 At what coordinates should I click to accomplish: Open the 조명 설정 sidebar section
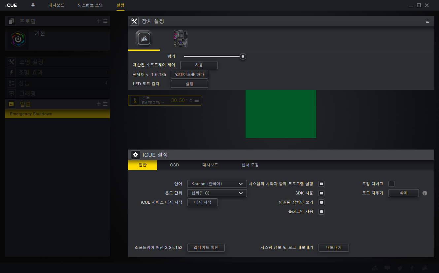click(58, 62)
